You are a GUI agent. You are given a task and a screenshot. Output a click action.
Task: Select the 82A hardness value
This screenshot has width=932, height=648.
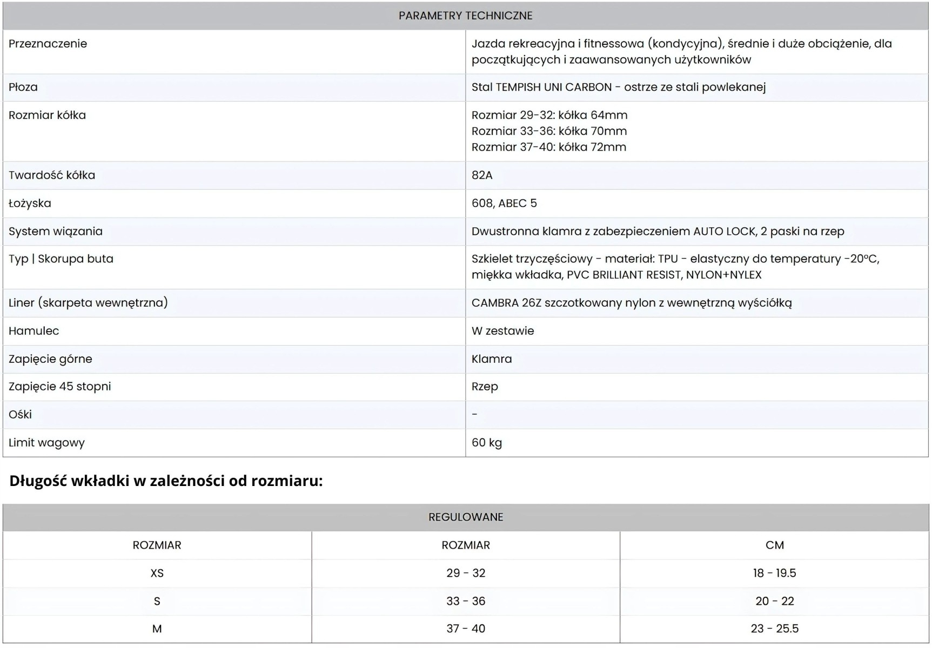[482, 175]
